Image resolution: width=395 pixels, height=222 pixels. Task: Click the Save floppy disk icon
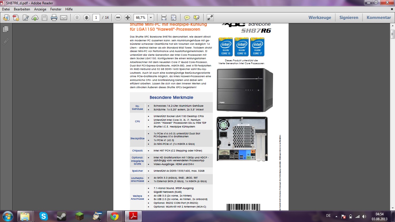(x=45, y=18)
